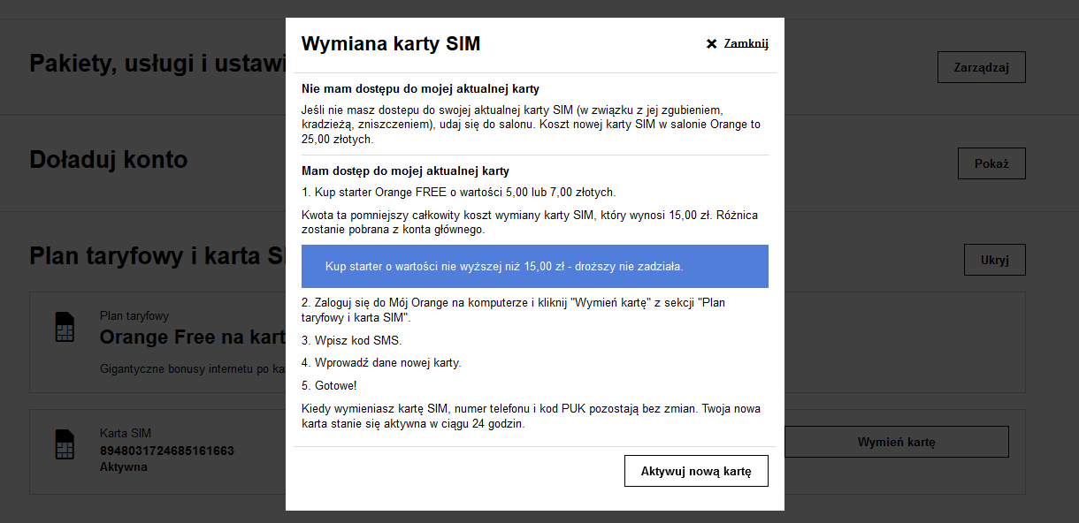Click the SIM number 8948031724685161663
Image resolution: width=1079 pixels, height=523 pixels.
point(165,451)
